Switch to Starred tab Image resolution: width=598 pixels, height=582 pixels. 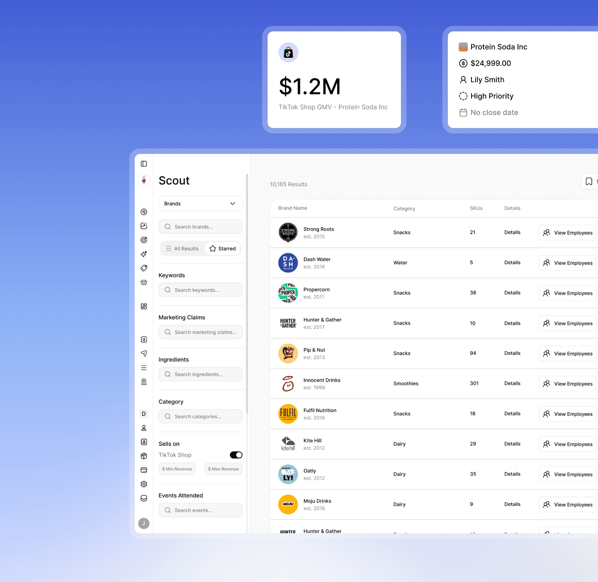click(223, 249)
